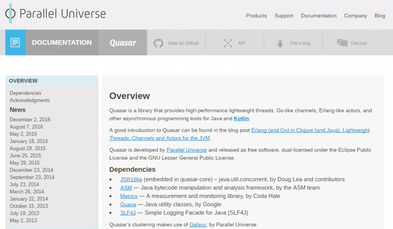This screenshot has width=393, height=229.
Task: Click the GitHub octocat icon
Action: point(159,43)
